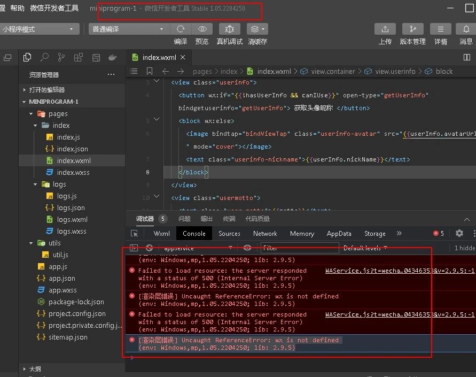Screen dimensions: 476x377
Task: Click the console Filter input field
Action: click(300, 248)
